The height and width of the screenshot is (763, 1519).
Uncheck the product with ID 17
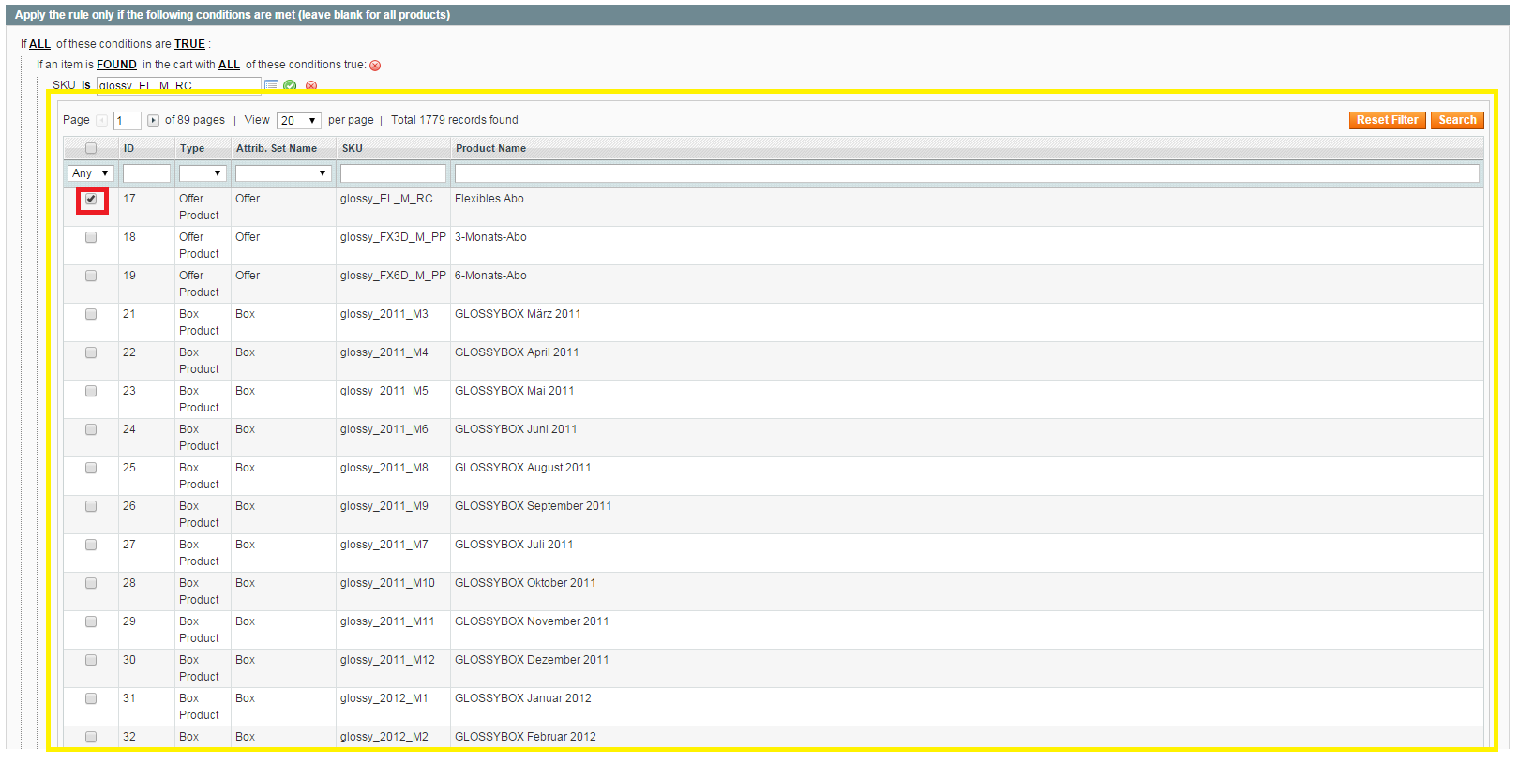91,199
